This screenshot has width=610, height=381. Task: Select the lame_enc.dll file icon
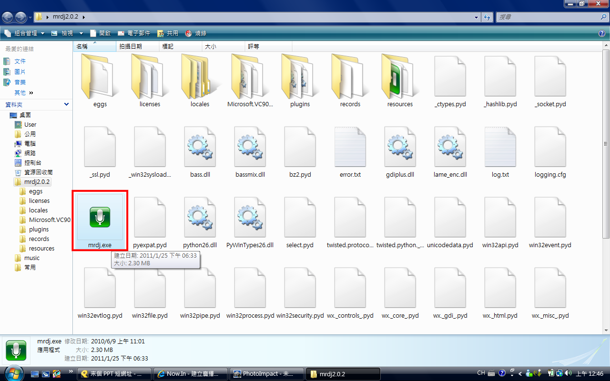pos(450,147)
